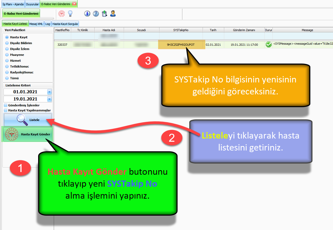Click the Tarih cell 02.01.2021

[x=213, y=45]
